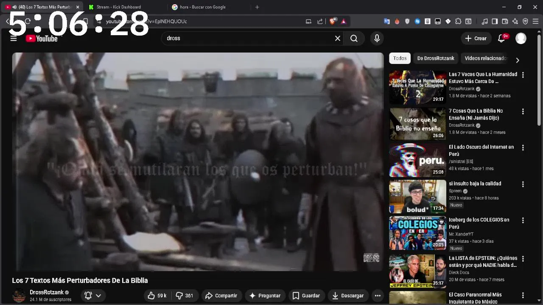Open the flame extension icon
Image resolution: width=543 pixels, height=305 pixels.
point(397,21)
